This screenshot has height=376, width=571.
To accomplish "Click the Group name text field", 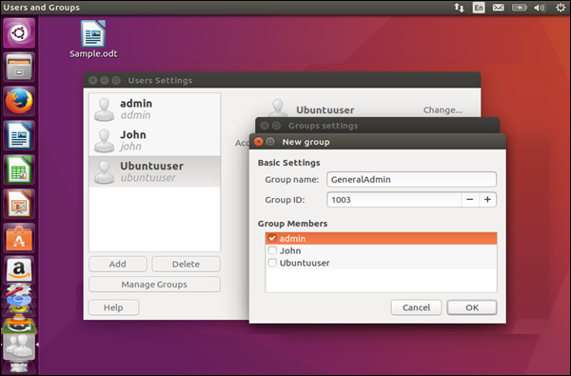I will click(411, 179).
